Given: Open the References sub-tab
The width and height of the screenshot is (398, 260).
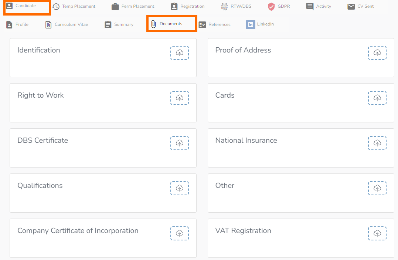Looking at the screenshot, I should coord(215,24).
